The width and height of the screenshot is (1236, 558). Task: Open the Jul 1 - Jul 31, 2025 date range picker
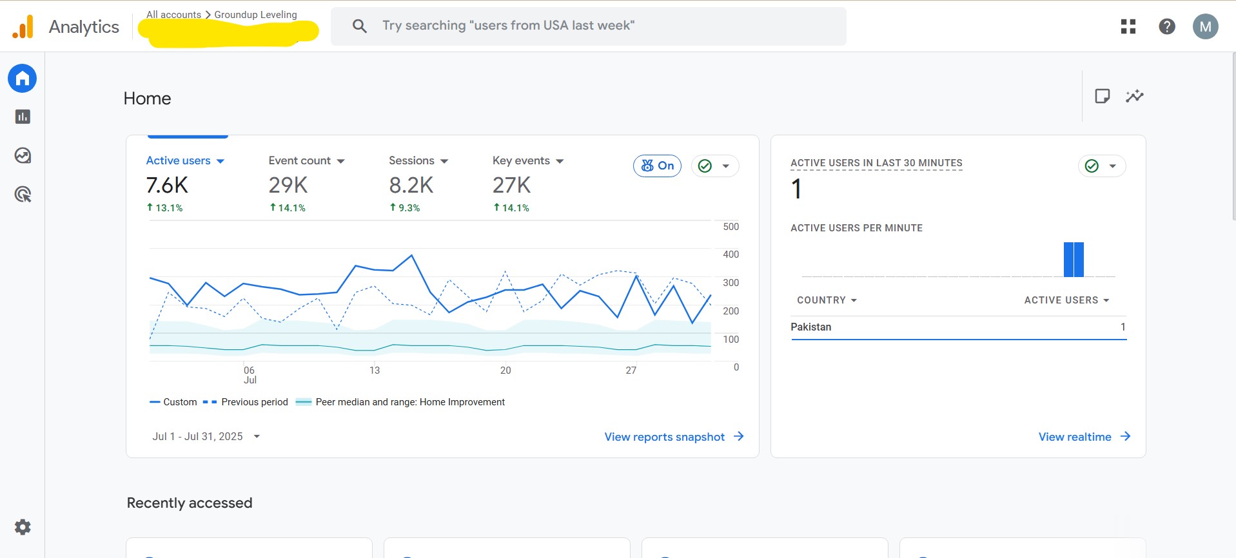[206, 436]
